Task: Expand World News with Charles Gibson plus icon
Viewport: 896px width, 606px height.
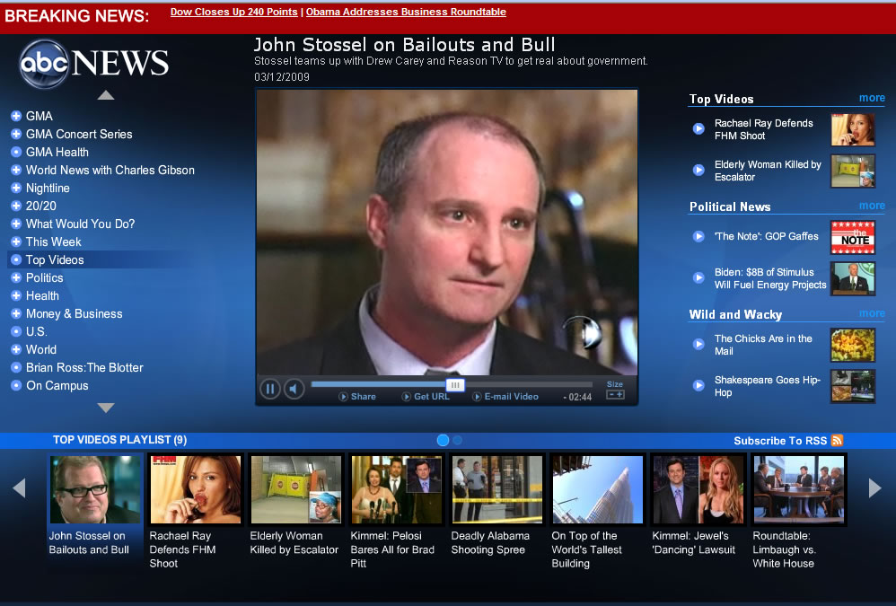Action: 16,171
